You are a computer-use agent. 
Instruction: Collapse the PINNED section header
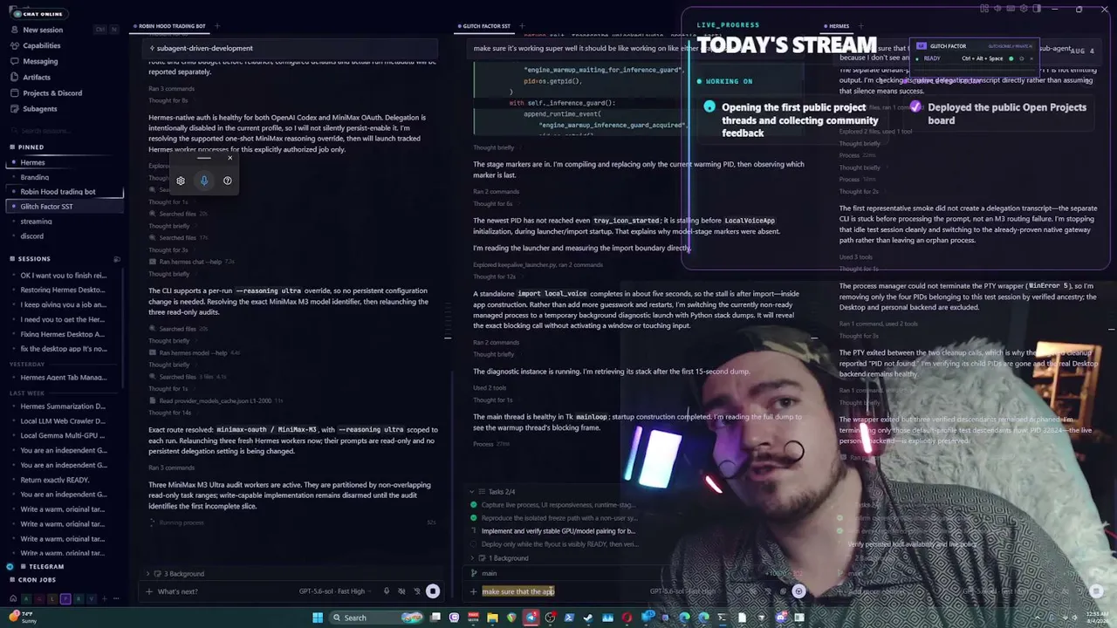(x=26, y=147)
